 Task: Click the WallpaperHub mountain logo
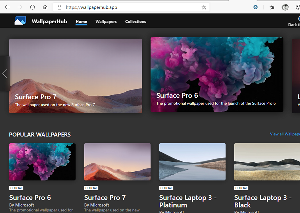(x=20, y=21)
